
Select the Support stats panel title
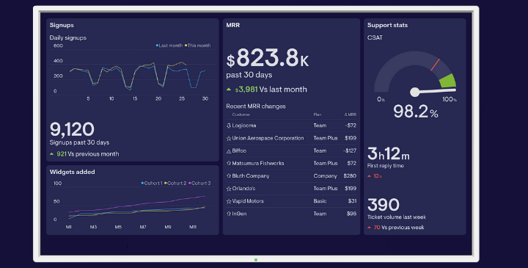387,25
